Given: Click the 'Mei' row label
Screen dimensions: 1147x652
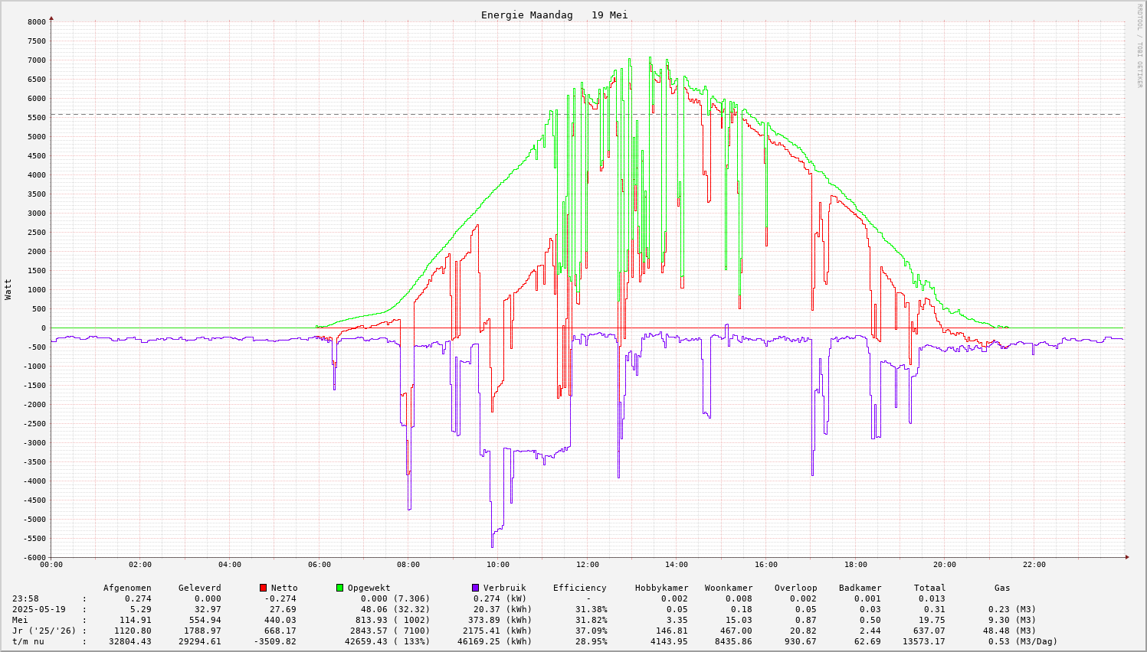Looking at the screenshot, I should pos(20,620).
